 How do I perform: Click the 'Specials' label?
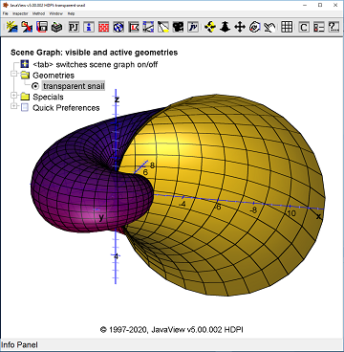pos(48,97)
